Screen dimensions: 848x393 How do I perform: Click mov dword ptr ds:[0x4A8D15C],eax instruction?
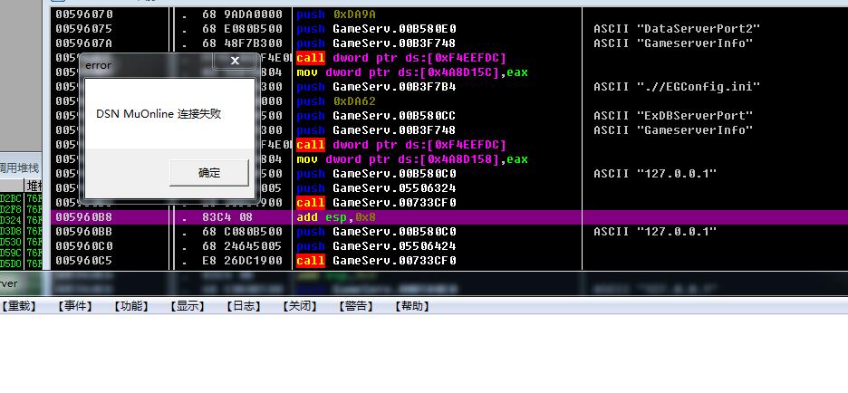[x=412, y=72]
